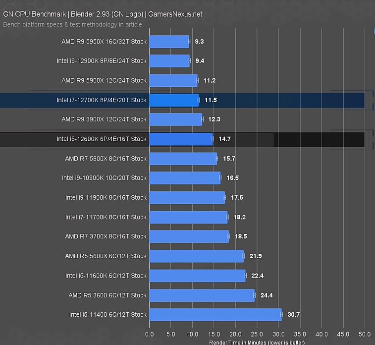The height and width of the screenshot is (345, 375).
Task: Click the 21.9 value next to the 5600X bar
Action: pos(256,256)
